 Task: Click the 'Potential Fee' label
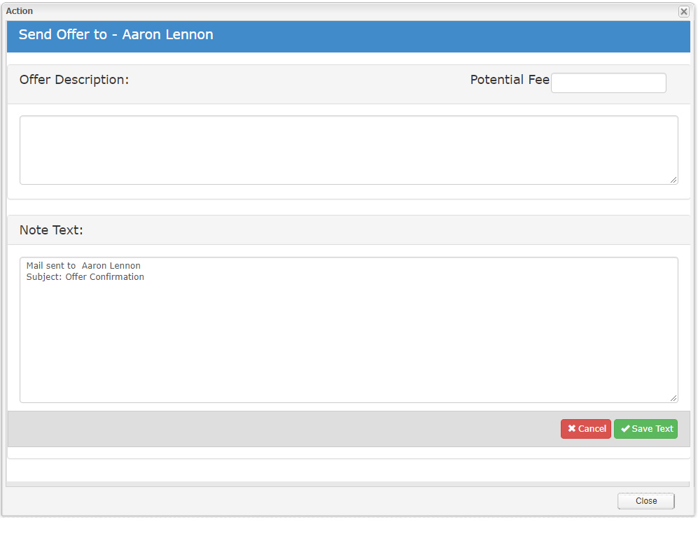click(x=509, y=80)
